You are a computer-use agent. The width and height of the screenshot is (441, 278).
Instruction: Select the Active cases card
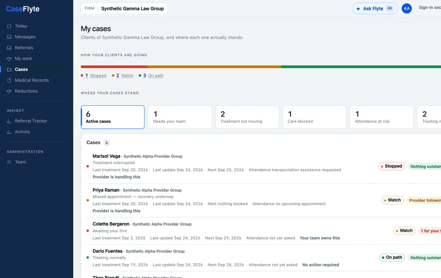pyautogui.click(x=112, y=117)
